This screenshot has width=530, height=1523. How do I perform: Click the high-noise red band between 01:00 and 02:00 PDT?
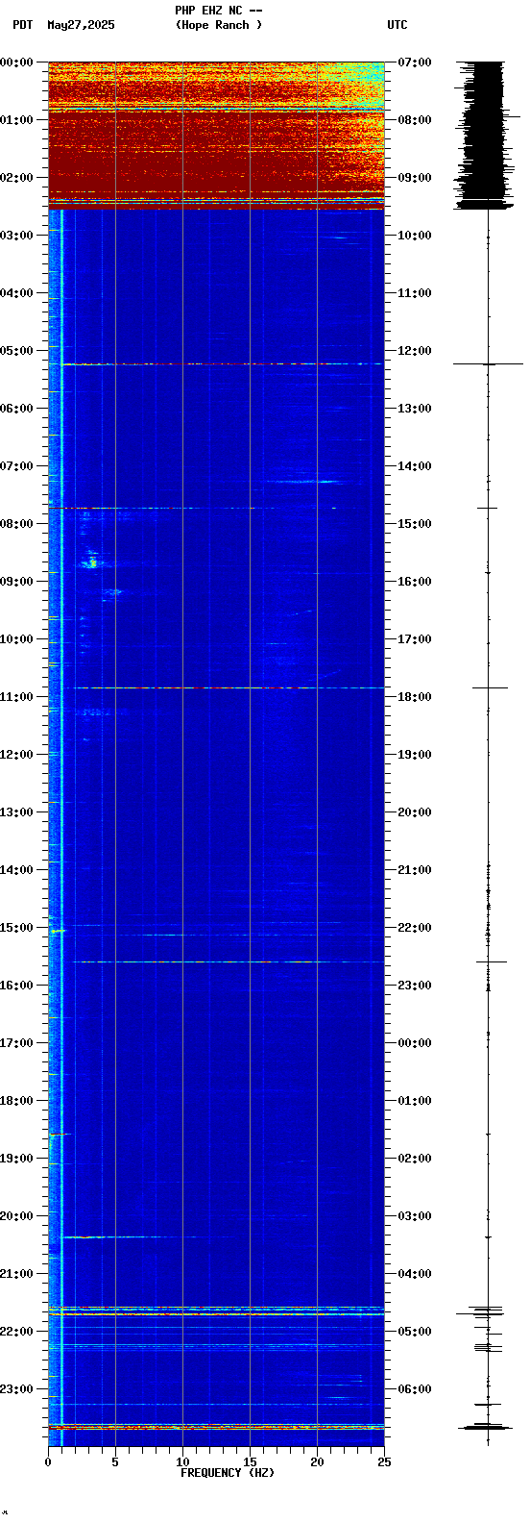tap(216, 148)
